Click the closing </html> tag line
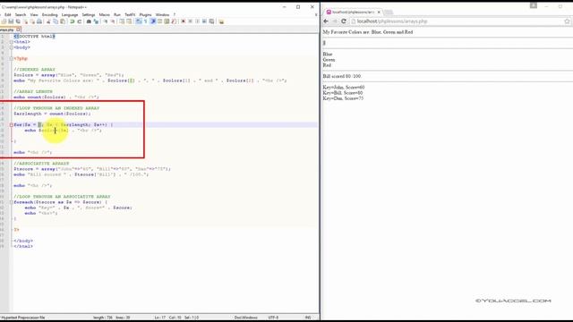 pos(23,247)
